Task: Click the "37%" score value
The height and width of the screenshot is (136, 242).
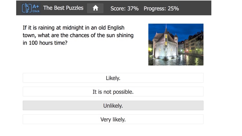Action: tap(133, 8)
